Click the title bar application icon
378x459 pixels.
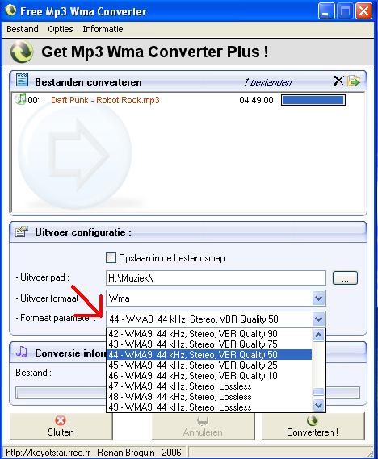[x=10, y=10]
